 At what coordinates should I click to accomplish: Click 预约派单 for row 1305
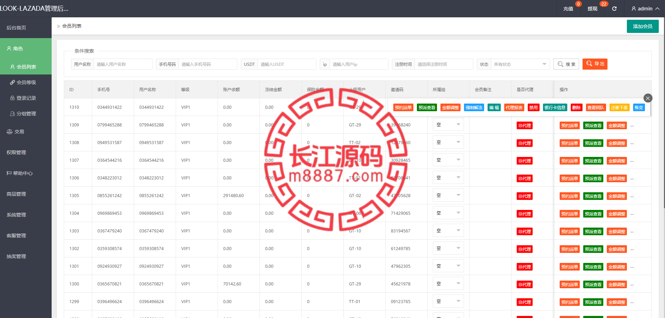[569, 196]
